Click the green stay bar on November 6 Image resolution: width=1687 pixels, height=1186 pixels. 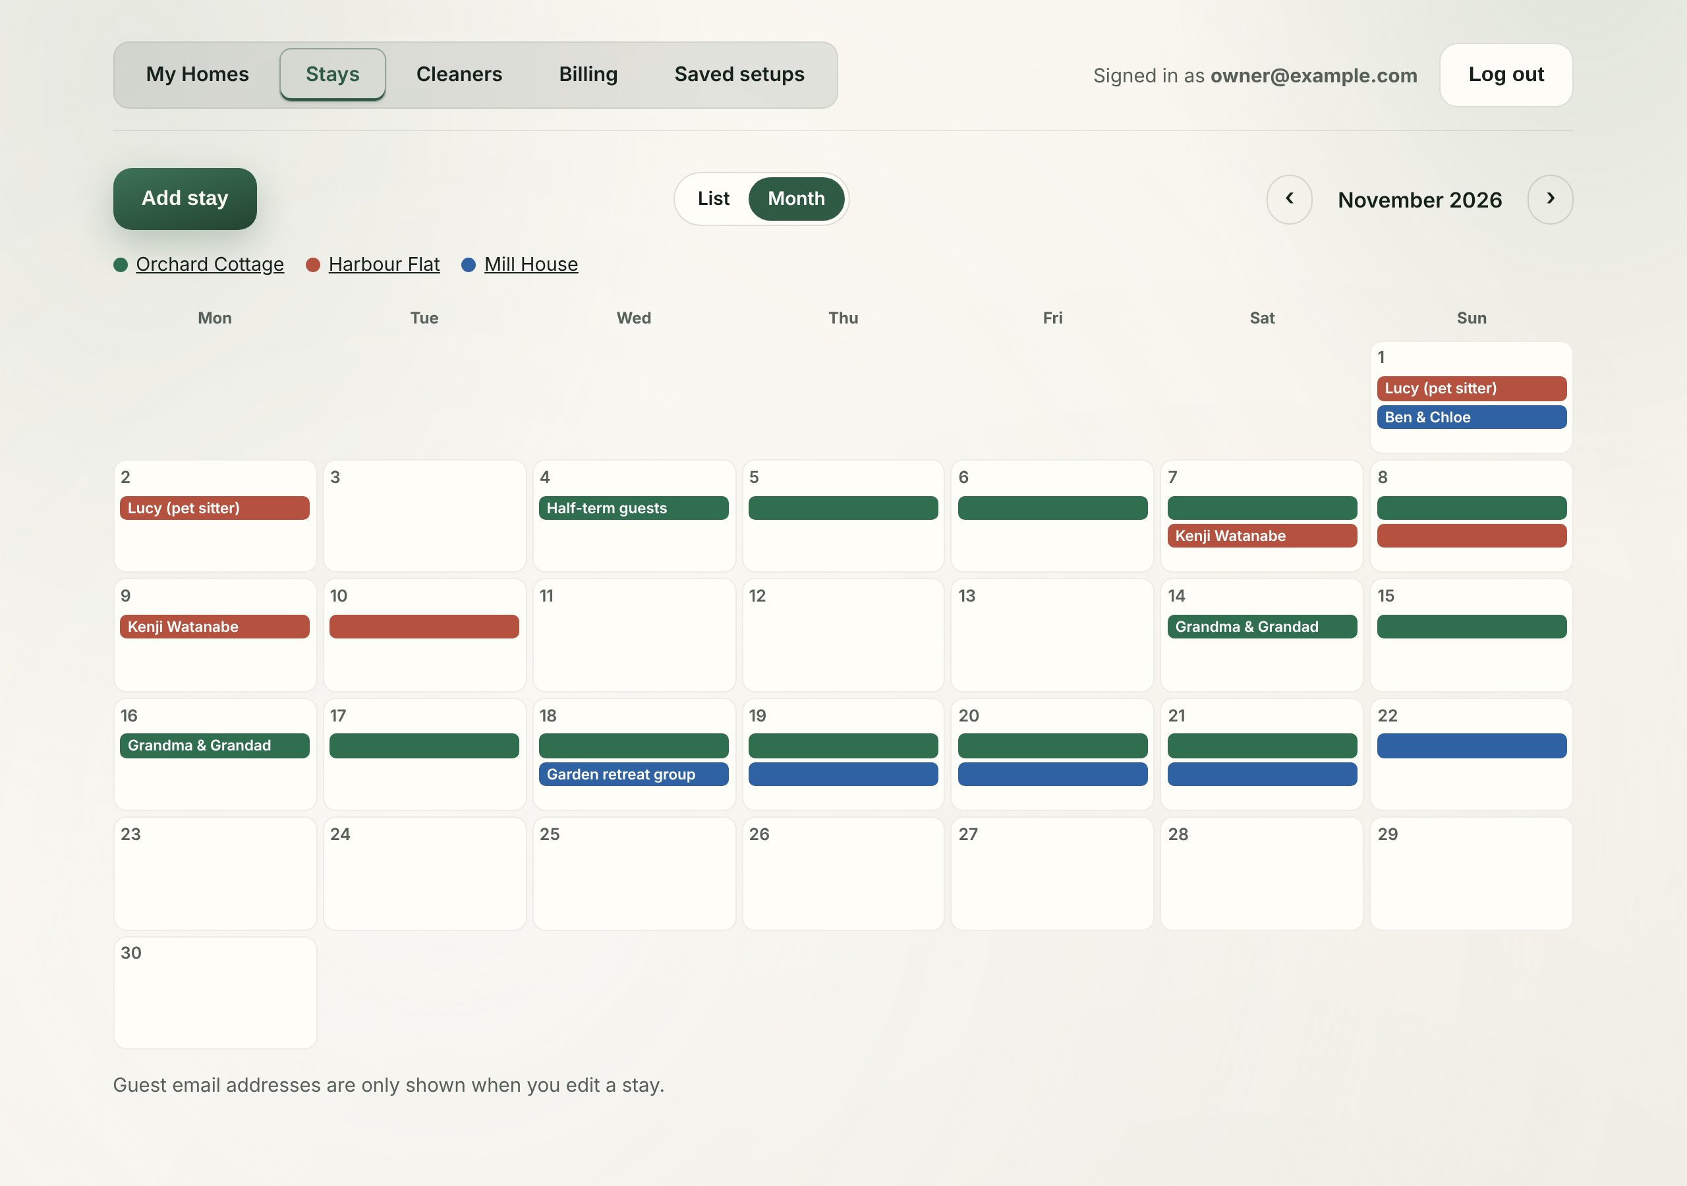point(1052,508)
